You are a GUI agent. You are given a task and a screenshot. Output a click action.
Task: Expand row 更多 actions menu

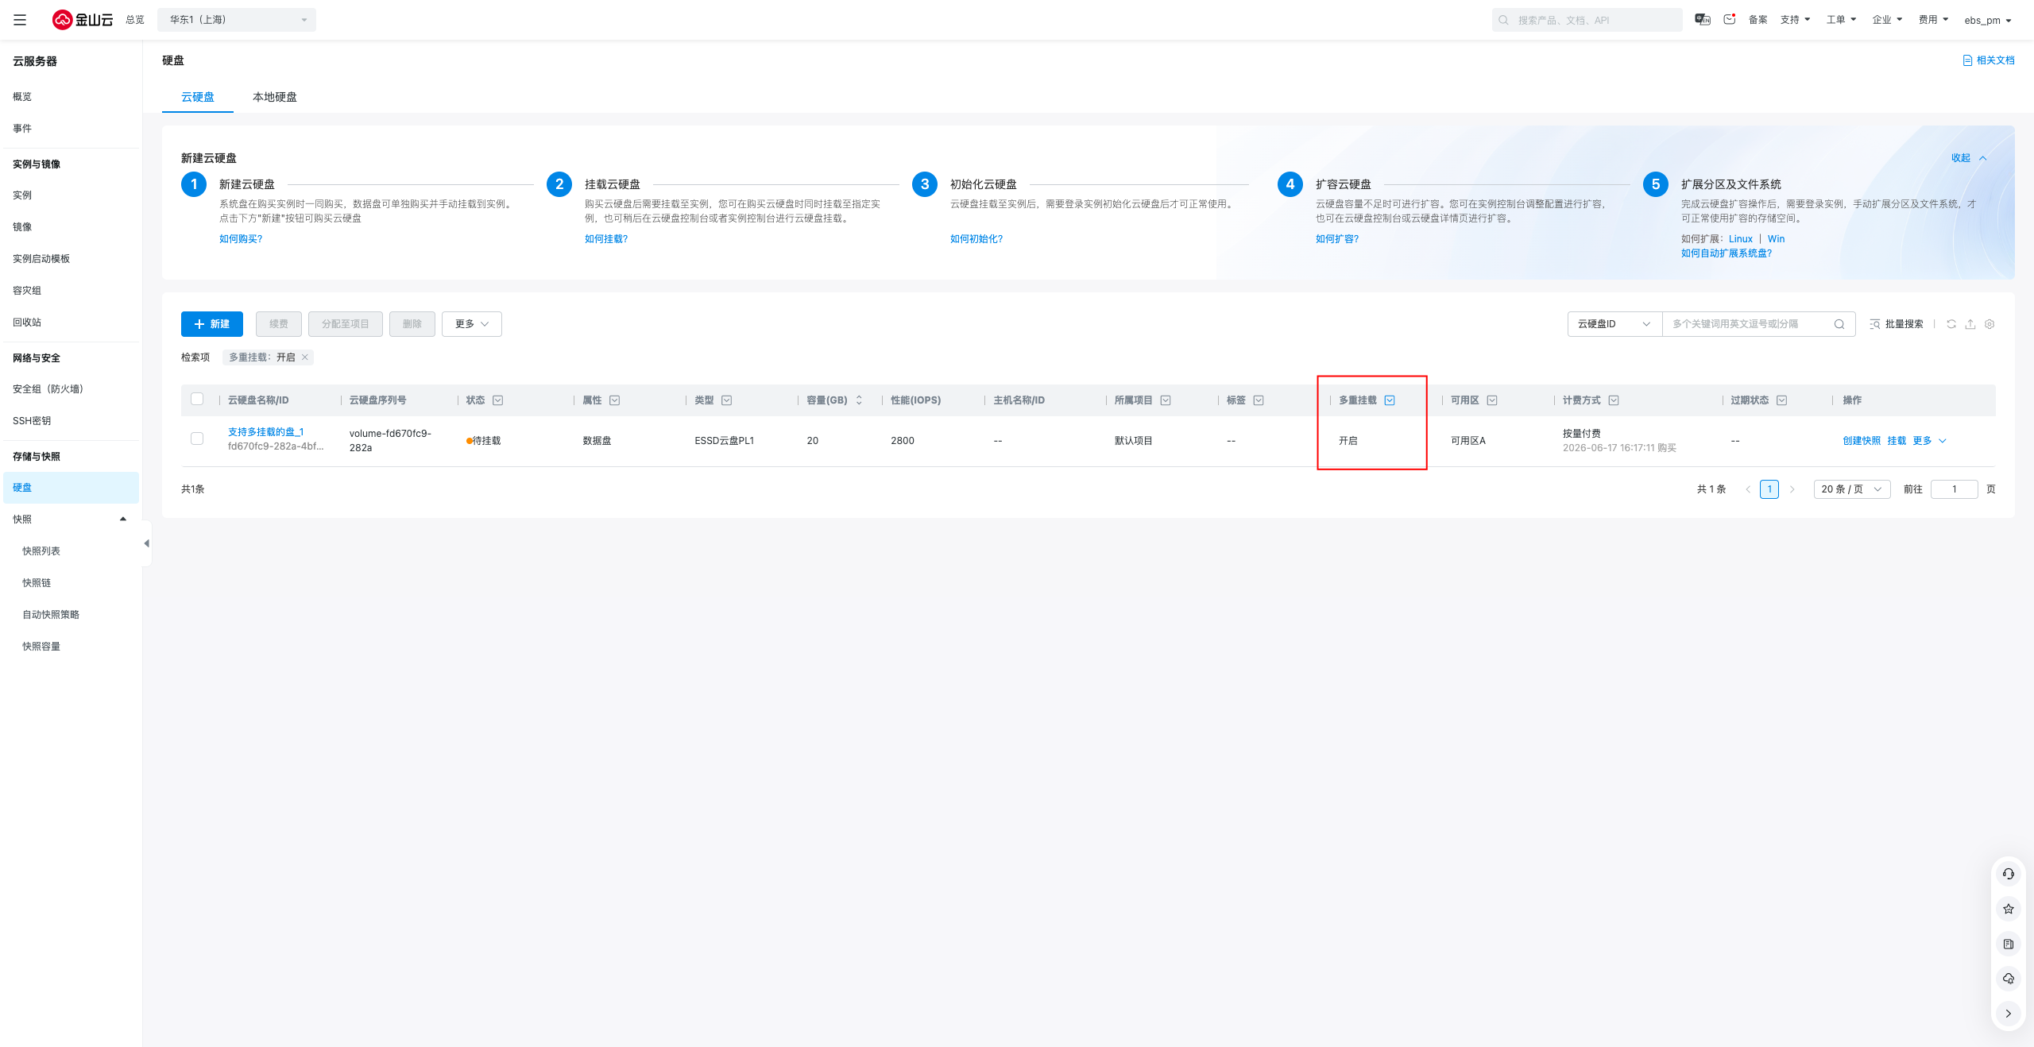[1930, 441]
